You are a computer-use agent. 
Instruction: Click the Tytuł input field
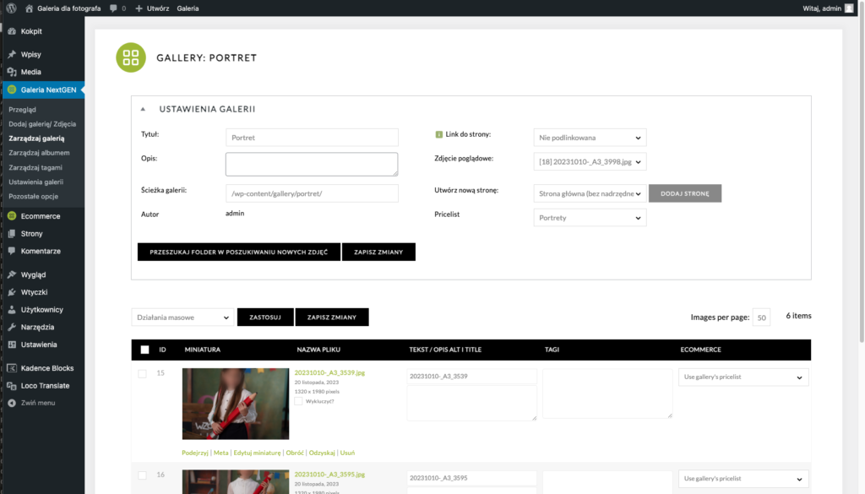312,138
